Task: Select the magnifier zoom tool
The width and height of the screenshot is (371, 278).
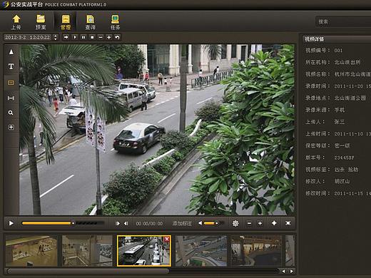Action: pyautogui.click(x=11, y=113)
